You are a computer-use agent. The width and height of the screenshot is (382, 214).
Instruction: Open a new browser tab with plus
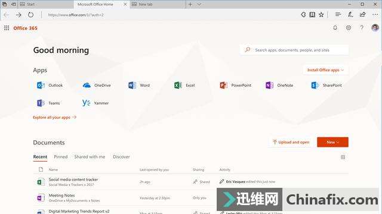(x=190, y=4)
